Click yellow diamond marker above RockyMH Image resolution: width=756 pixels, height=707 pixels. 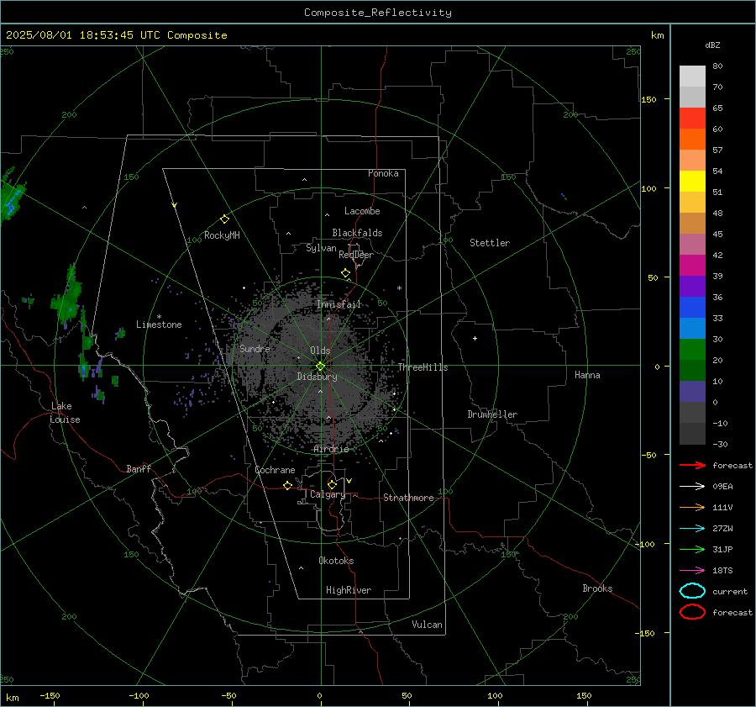(224, 219)
